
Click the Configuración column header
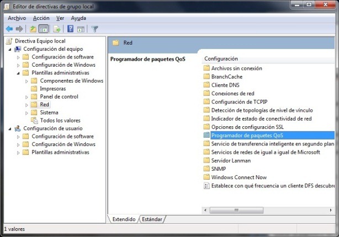coord(268,59)
